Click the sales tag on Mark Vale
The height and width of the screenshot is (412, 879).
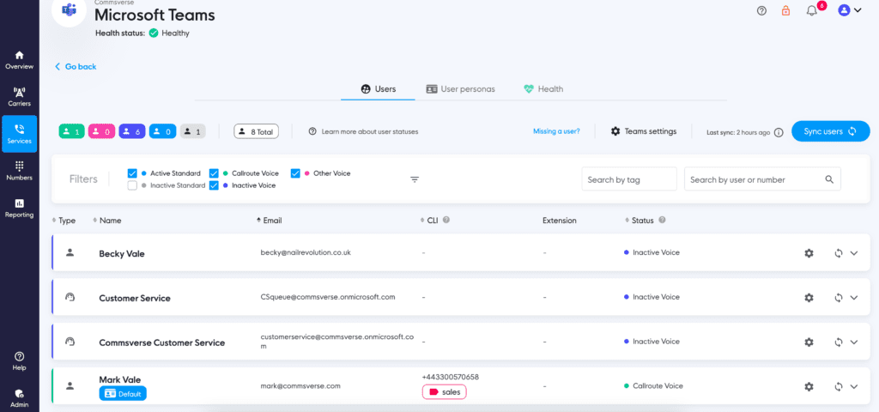[x=444, y=392]
